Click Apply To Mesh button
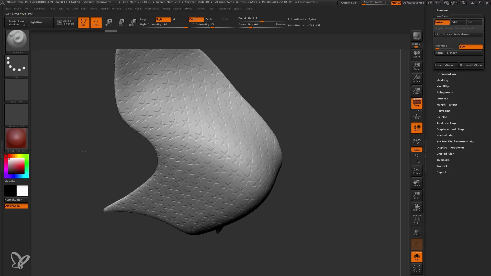 pyautogui.click(x=459, y=53)
